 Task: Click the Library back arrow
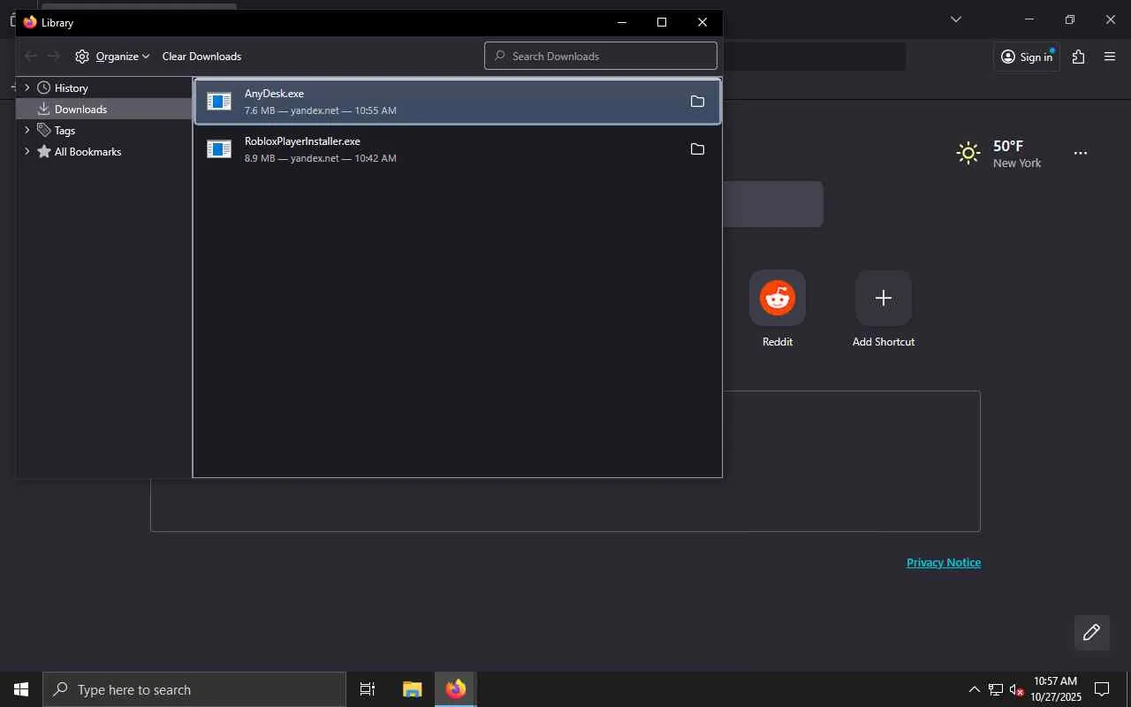(31, 57)
